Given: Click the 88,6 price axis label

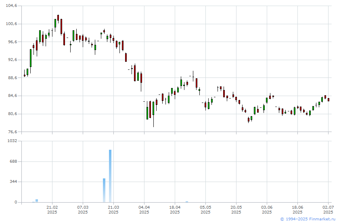Looking at the screenshot, I should pyautogui.click(x=12, y=77).
